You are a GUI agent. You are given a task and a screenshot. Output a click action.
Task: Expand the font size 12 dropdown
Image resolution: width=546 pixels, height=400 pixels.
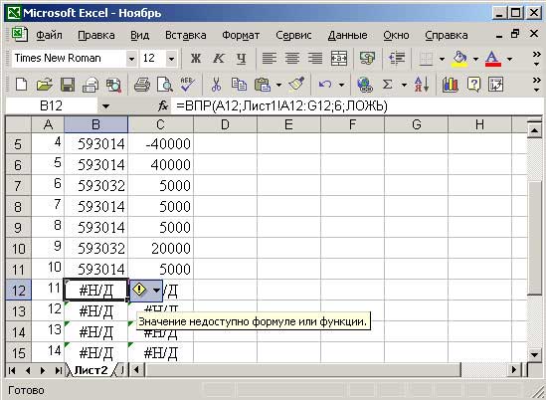pyautogui.click(x=171, y=59)
